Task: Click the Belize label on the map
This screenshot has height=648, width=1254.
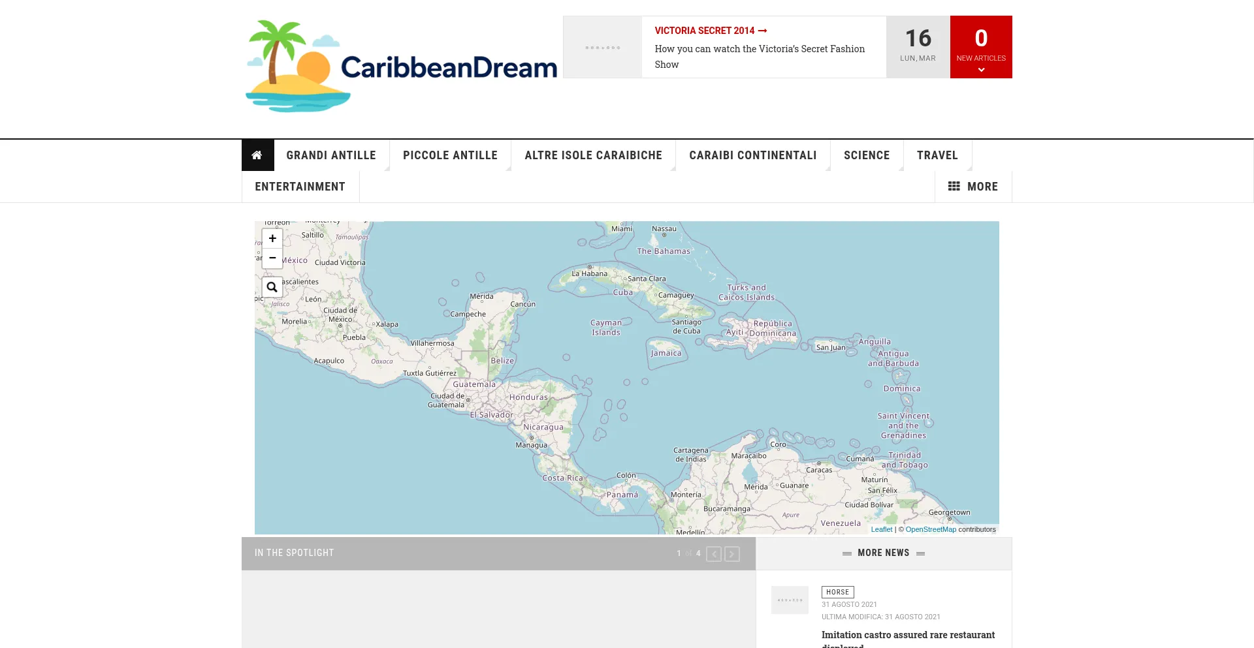Action: click(x=502, y=360)
